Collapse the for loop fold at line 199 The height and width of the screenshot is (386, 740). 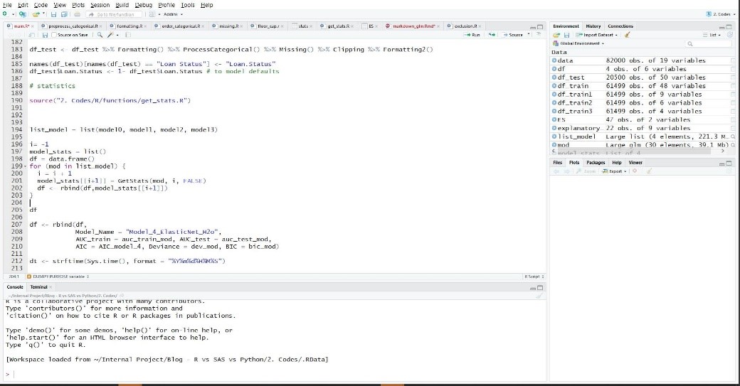(26, 166)
